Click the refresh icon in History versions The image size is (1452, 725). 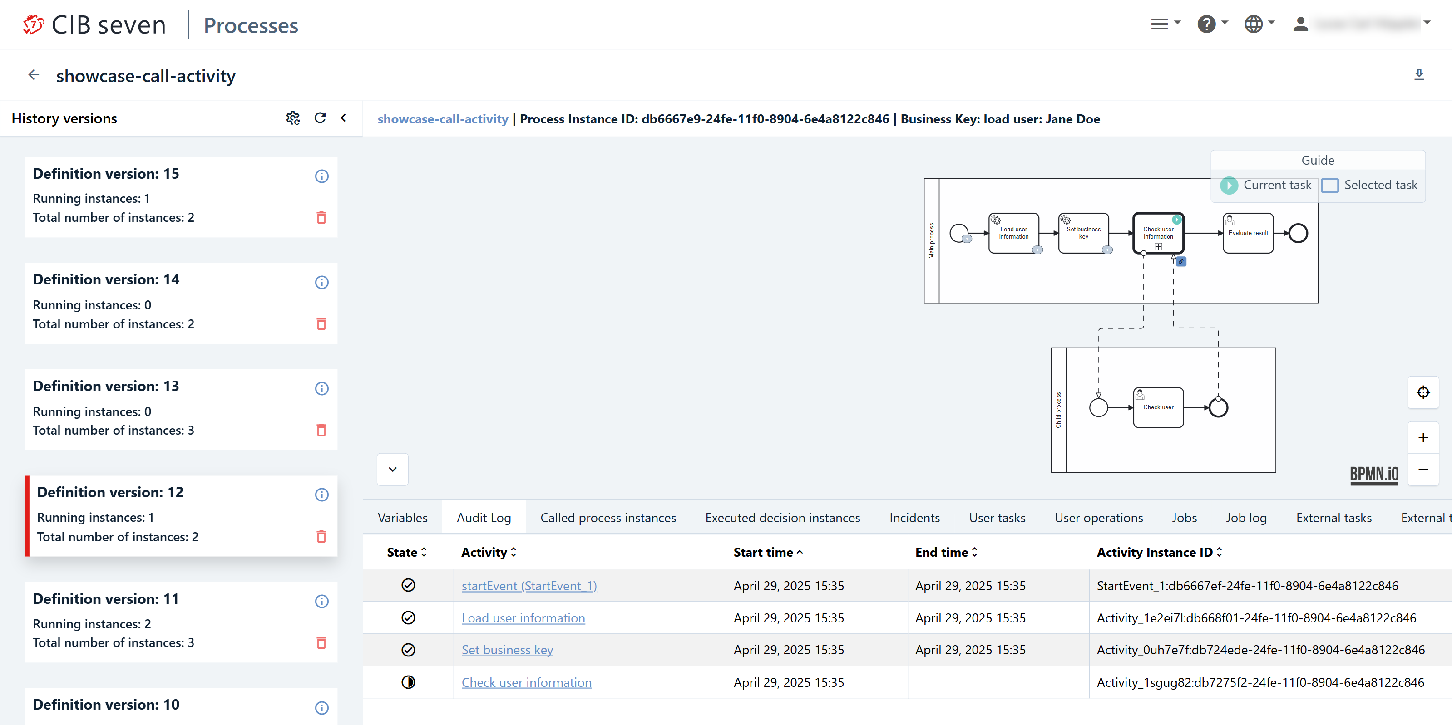(x=320, y=118)
